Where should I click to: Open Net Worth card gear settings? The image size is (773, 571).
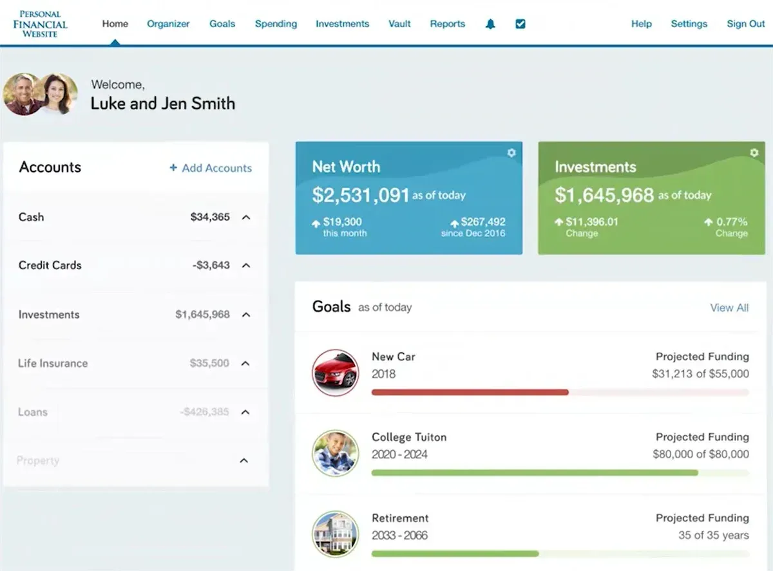511,153
